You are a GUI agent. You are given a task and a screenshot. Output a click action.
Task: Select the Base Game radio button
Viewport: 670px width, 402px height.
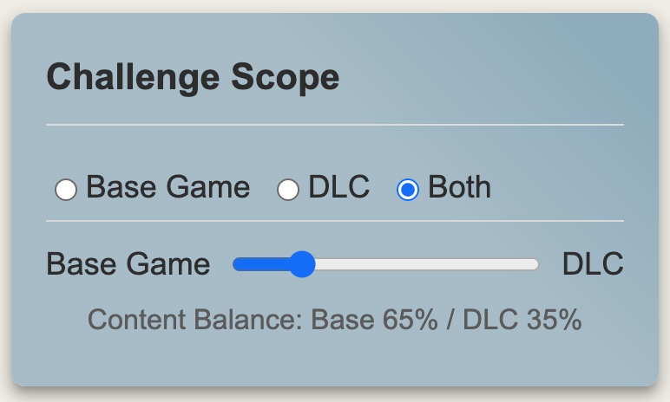click(x=66, y=189)
